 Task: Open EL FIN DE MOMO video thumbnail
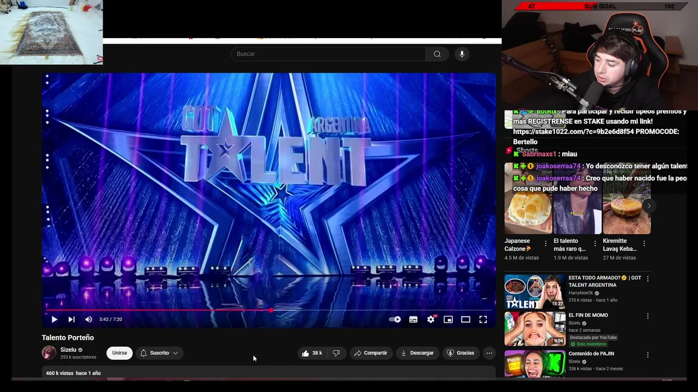(534, 329)
